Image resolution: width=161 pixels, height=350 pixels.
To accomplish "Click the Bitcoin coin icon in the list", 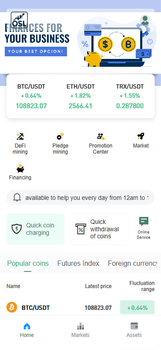I will point(12,307).
